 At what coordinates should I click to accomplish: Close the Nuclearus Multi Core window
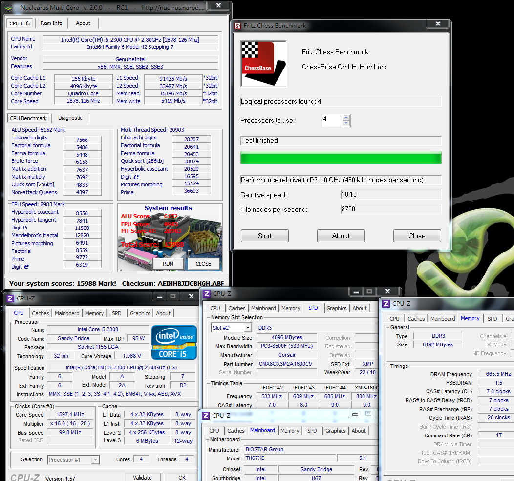(219, 6)
